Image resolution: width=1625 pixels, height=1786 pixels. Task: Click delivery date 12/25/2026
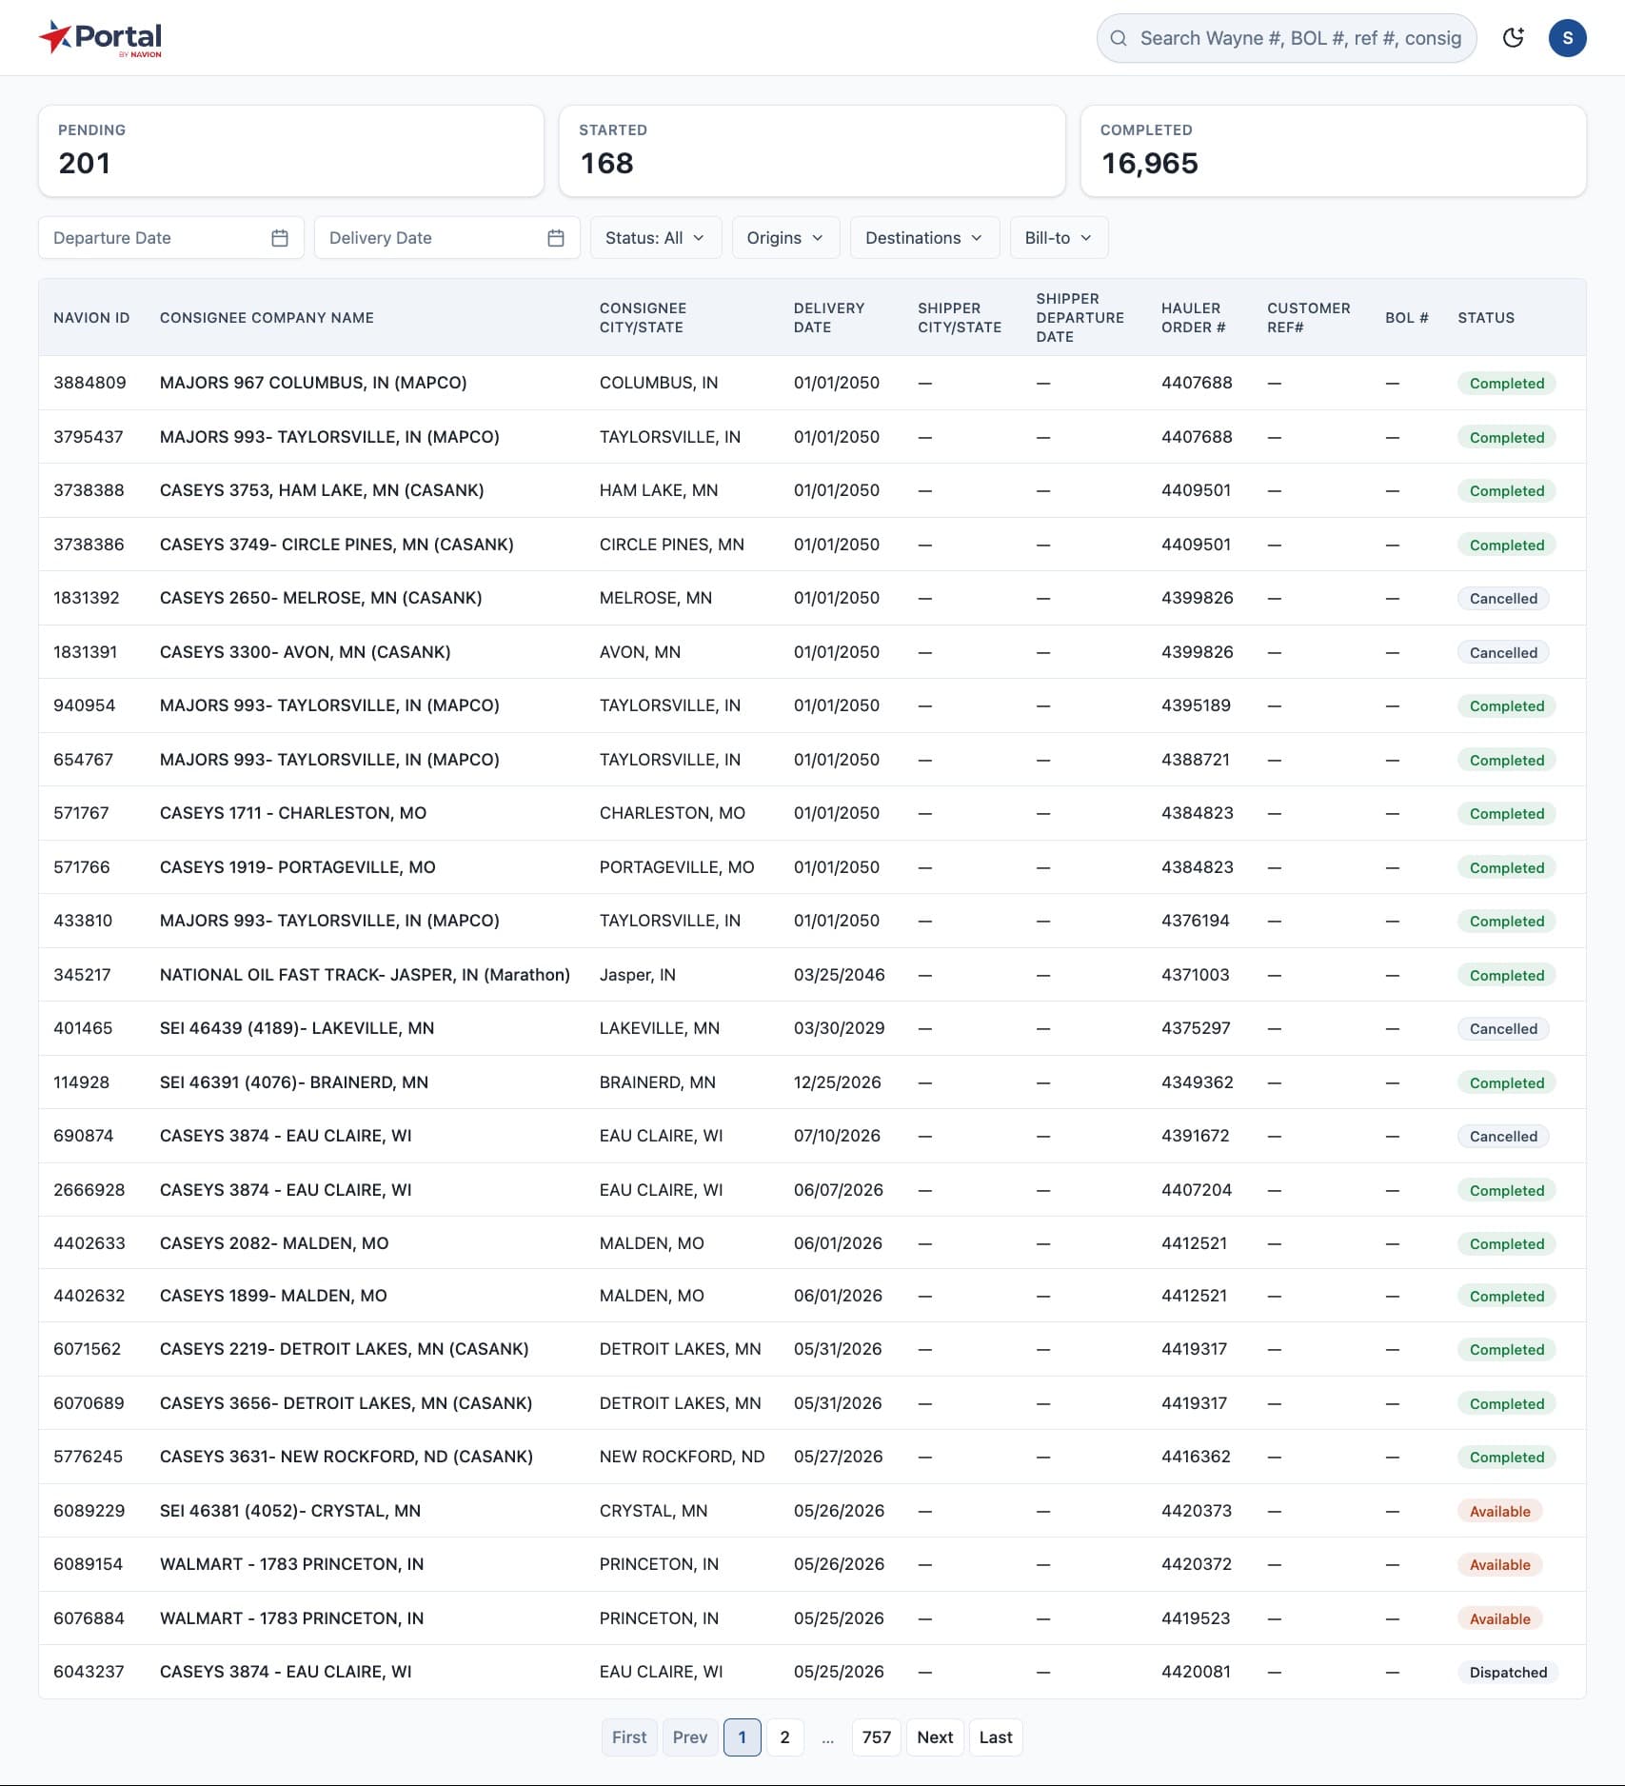point(838,1082)
